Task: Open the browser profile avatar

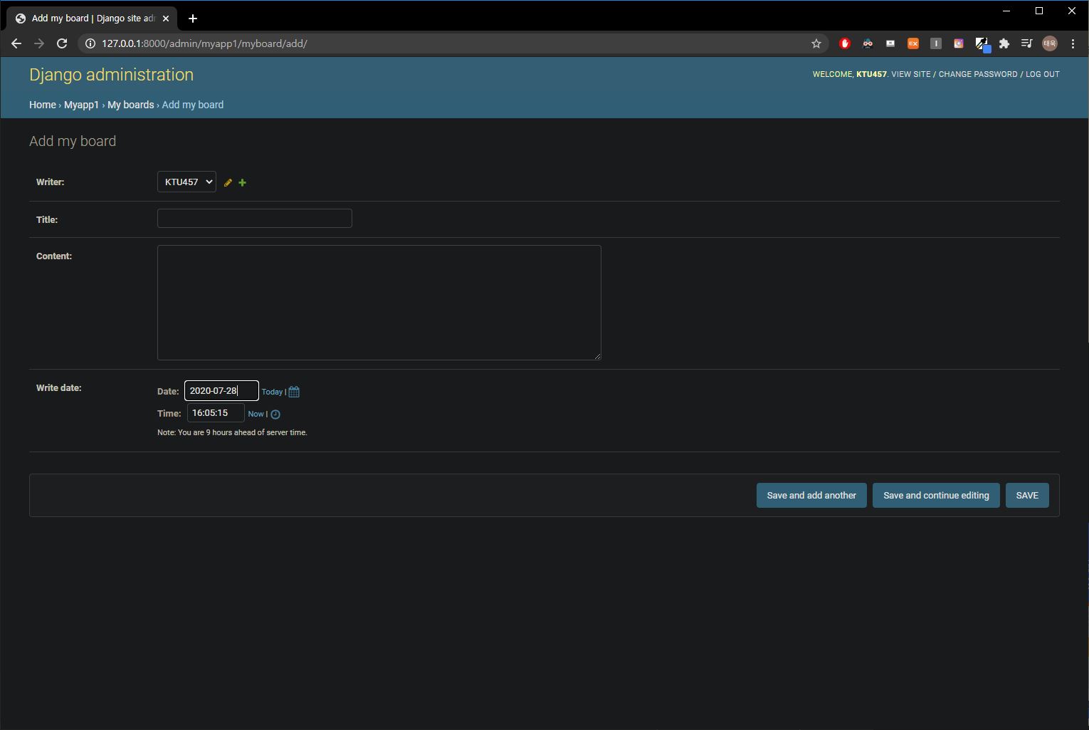Action: pyautogui.click(x=1050, y=43)
